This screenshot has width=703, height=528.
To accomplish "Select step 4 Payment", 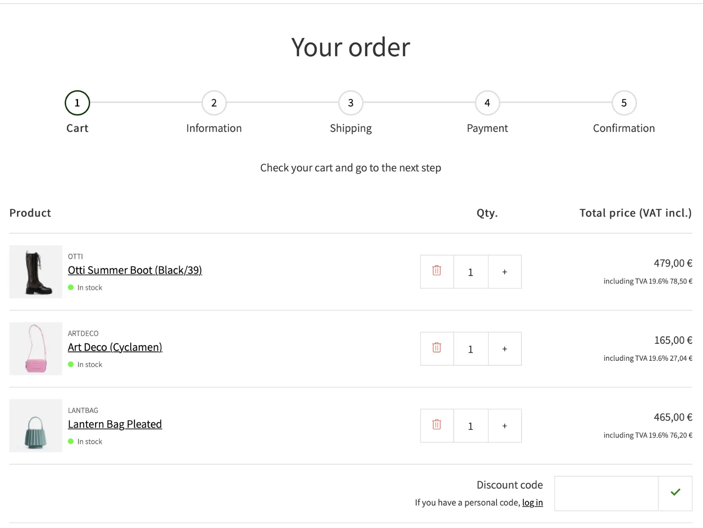I will click(487, 103).
